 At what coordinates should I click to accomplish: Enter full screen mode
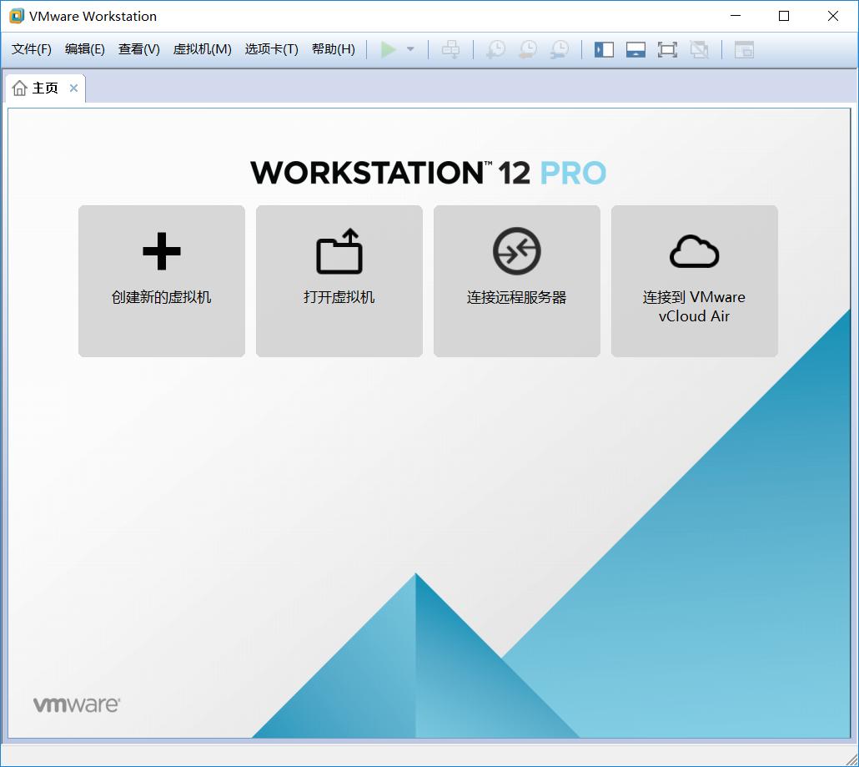tap(667, 49)
